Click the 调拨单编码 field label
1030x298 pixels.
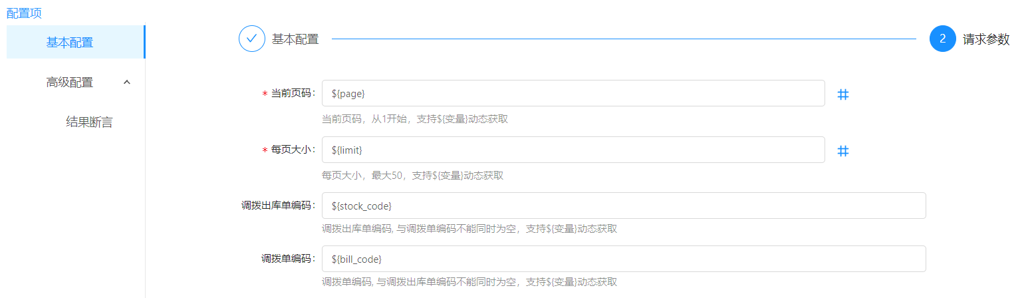pos(288,259)
